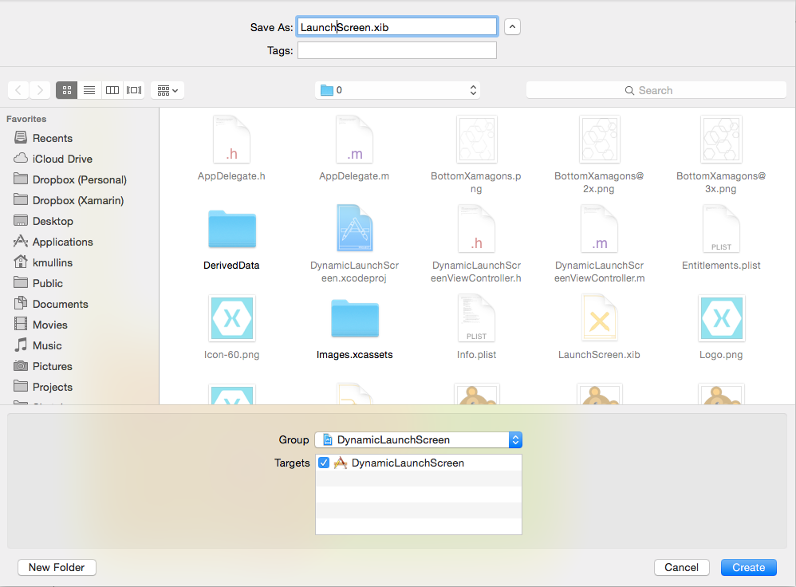This screenshot has height=587, width=796.
Task: Switch to list view mode
Action: (89, 90)
